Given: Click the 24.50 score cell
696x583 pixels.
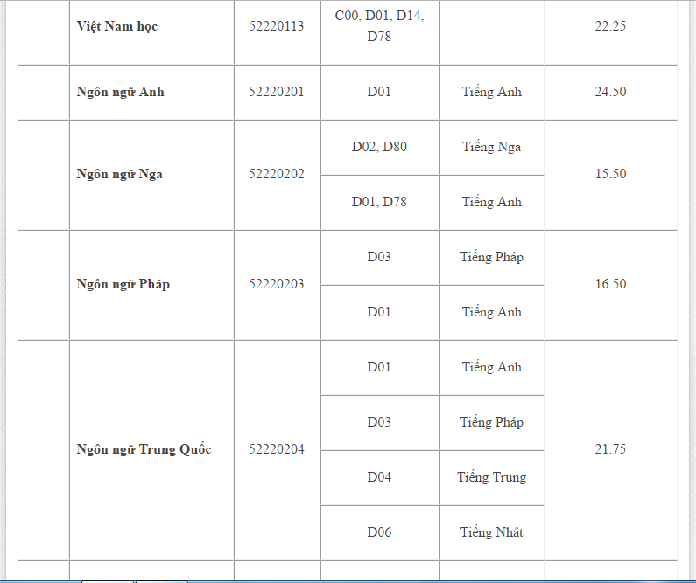Looking at the screenshot, I should tap(610, 92).
